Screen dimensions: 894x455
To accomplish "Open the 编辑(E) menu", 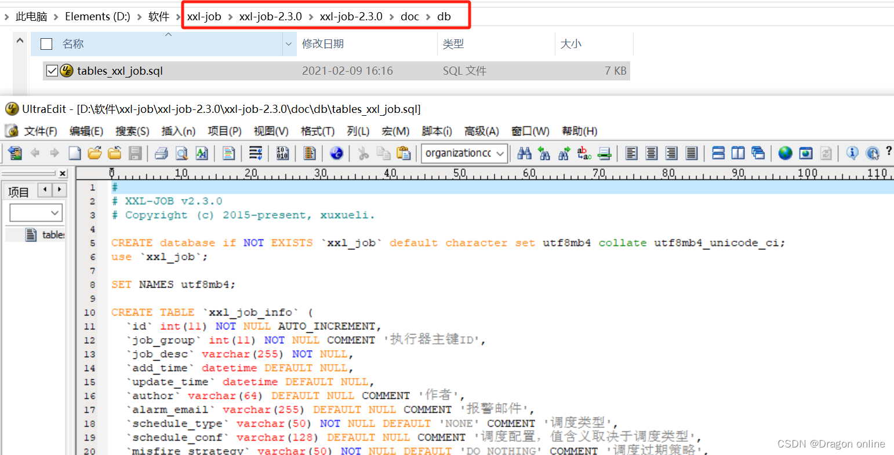I will [86, 131].
